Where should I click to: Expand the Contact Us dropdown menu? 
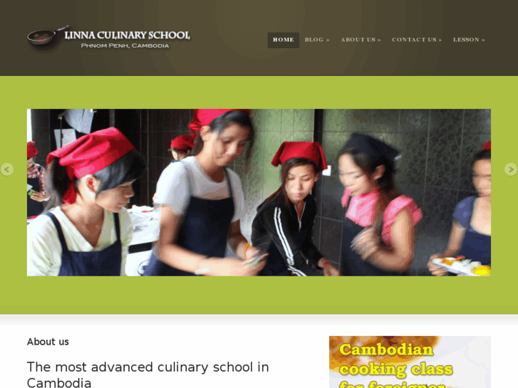point(417,40)
